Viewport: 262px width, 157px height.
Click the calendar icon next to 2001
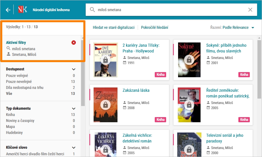pos(208,63)
